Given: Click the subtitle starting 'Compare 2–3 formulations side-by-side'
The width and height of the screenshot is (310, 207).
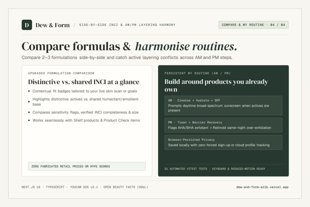Looking at the screenshot, I should tap(127, 57).
